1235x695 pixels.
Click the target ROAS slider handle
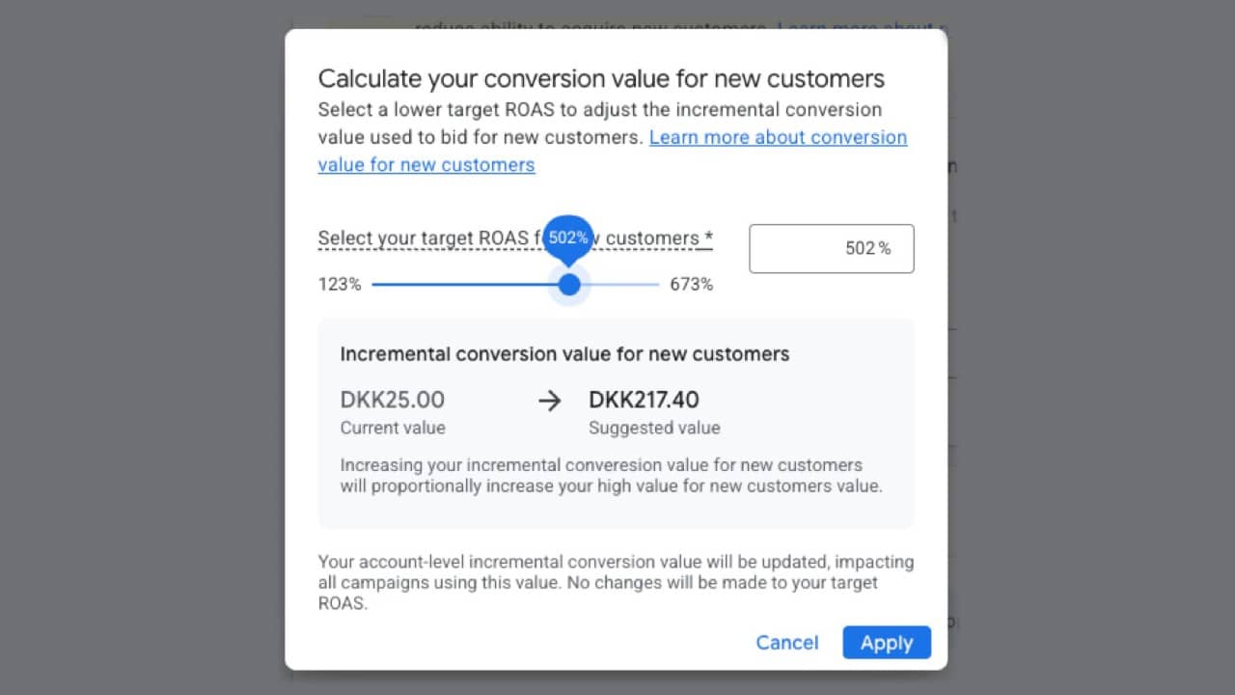pos(569,285)
